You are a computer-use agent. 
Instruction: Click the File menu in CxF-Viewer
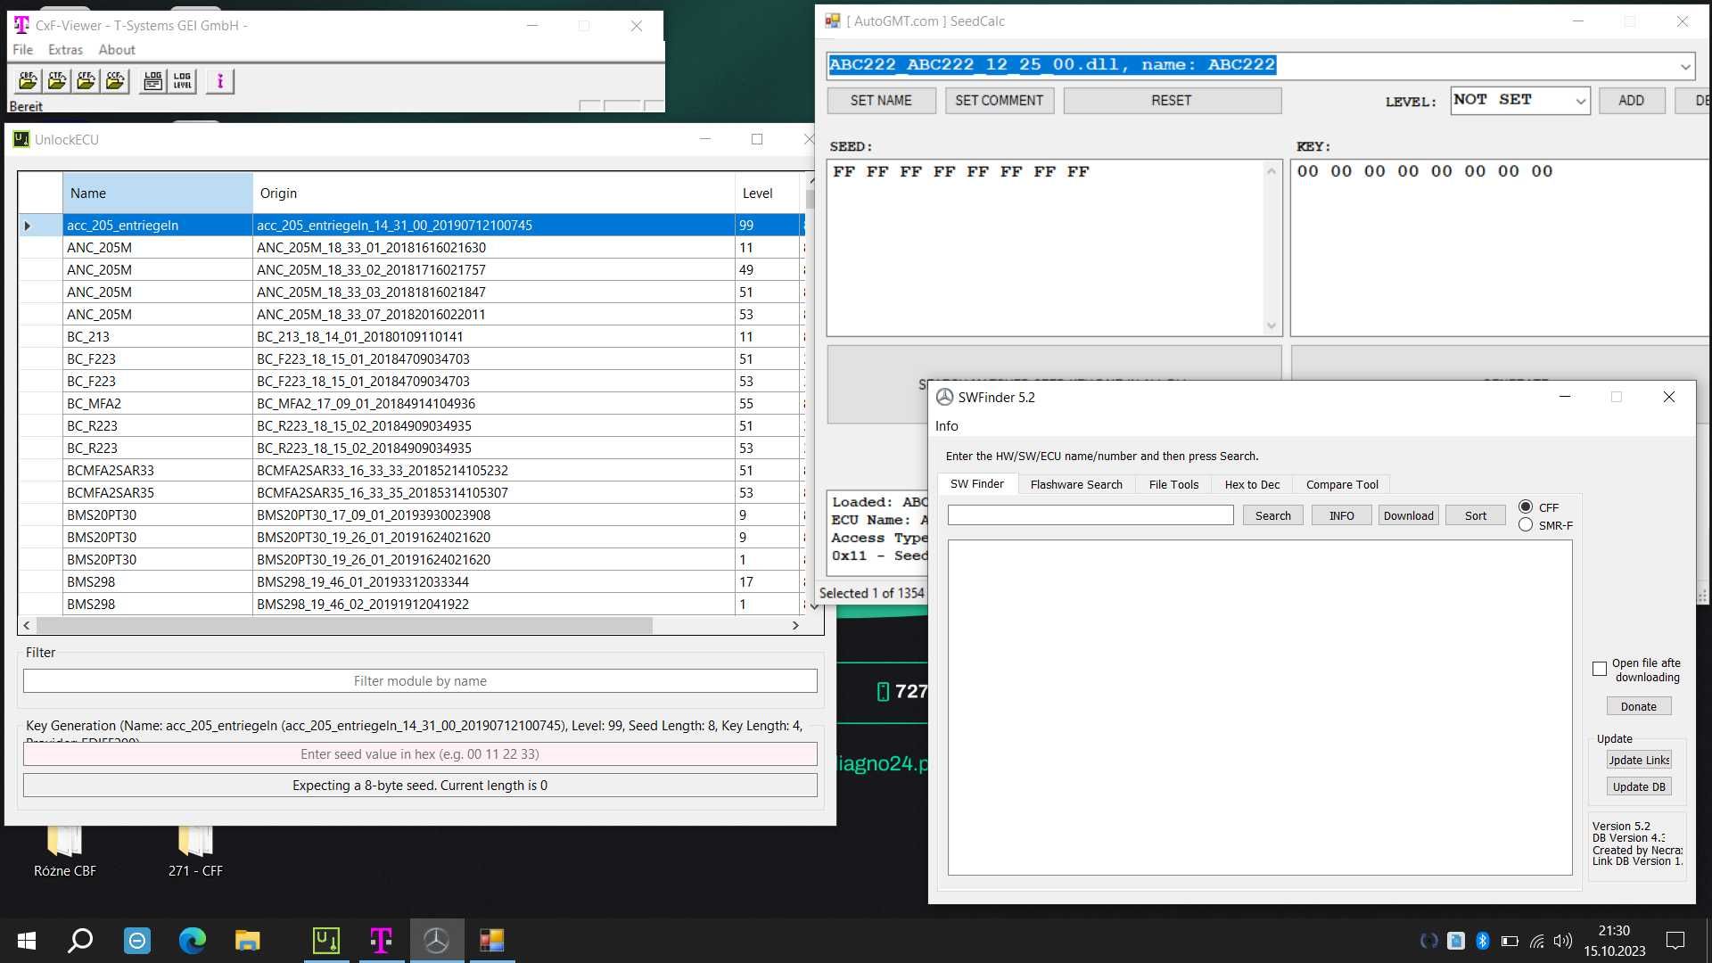pos(21,49)
